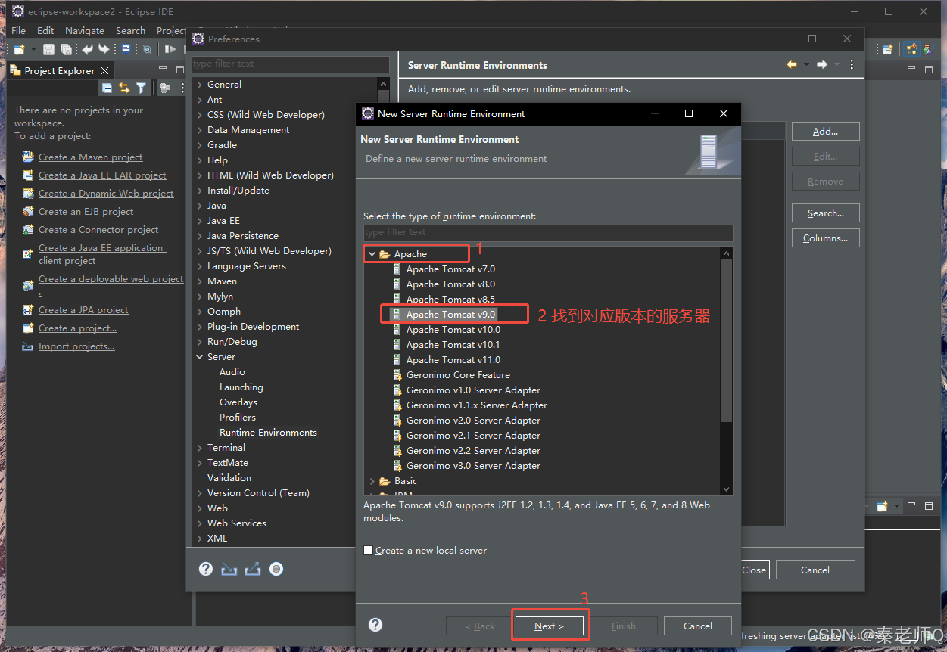
Task: Click Cancel button in Preferences dialog
Action: click(815, 570)
